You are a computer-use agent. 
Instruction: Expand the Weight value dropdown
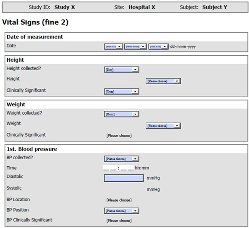(x=163, y=126)
